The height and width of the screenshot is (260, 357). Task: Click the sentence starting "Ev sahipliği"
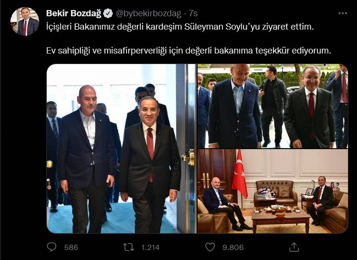[x=189, y=50]
